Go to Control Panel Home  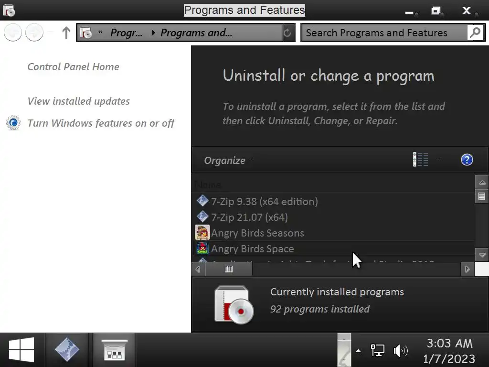[x=73, y=66]
